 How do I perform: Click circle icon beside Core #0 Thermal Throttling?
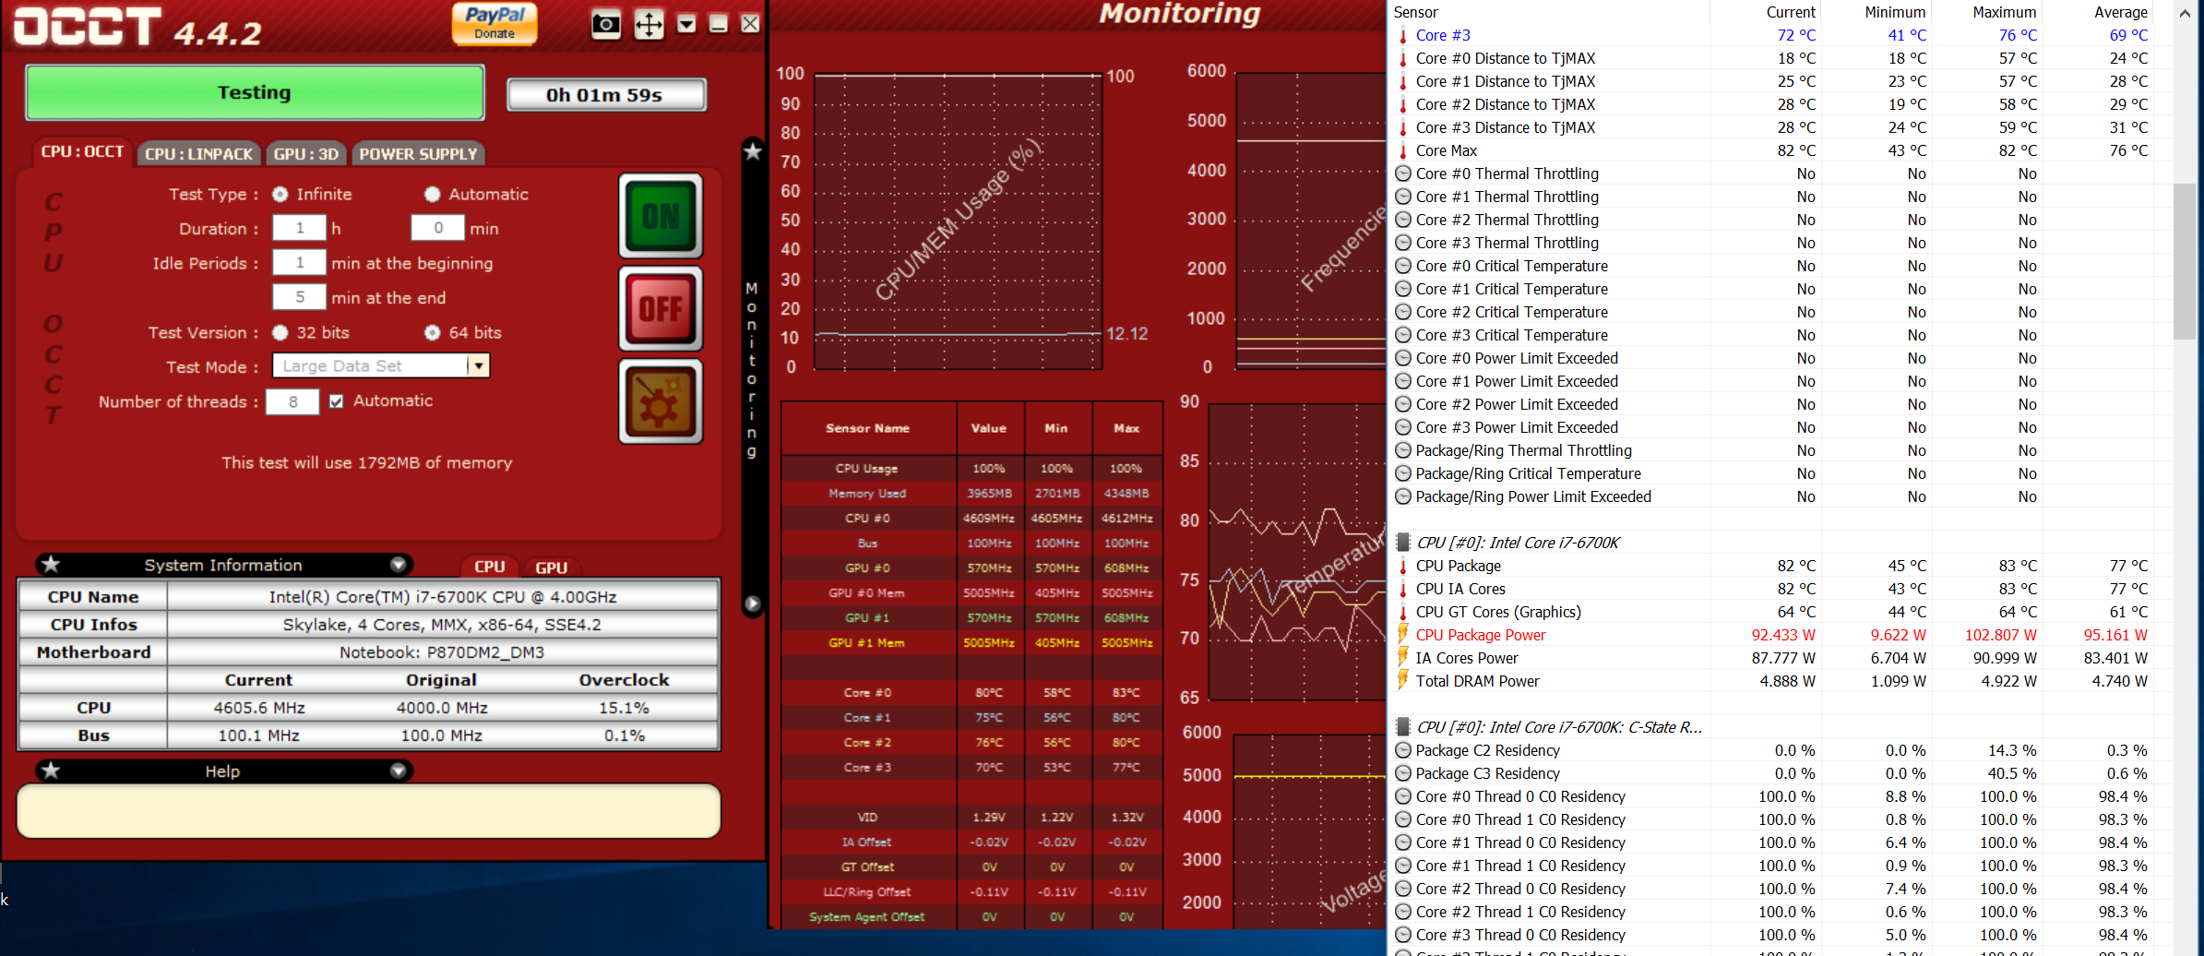pyautogui.click(x=1403, y=173)
